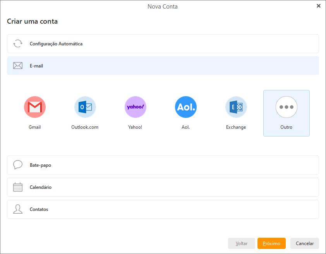The height and width of the screenshot is (254, 326).
Task: Go to next step with Próximo
Action: (271, 244)
